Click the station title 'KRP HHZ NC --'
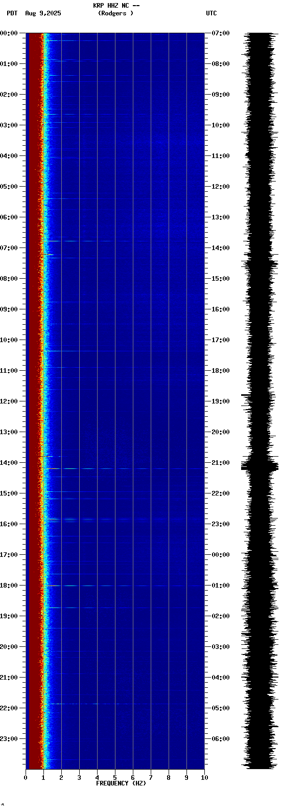 [116, 6]
